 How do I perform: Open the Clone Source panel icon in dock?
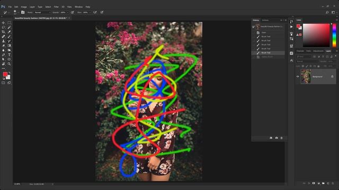pos(291,46)
